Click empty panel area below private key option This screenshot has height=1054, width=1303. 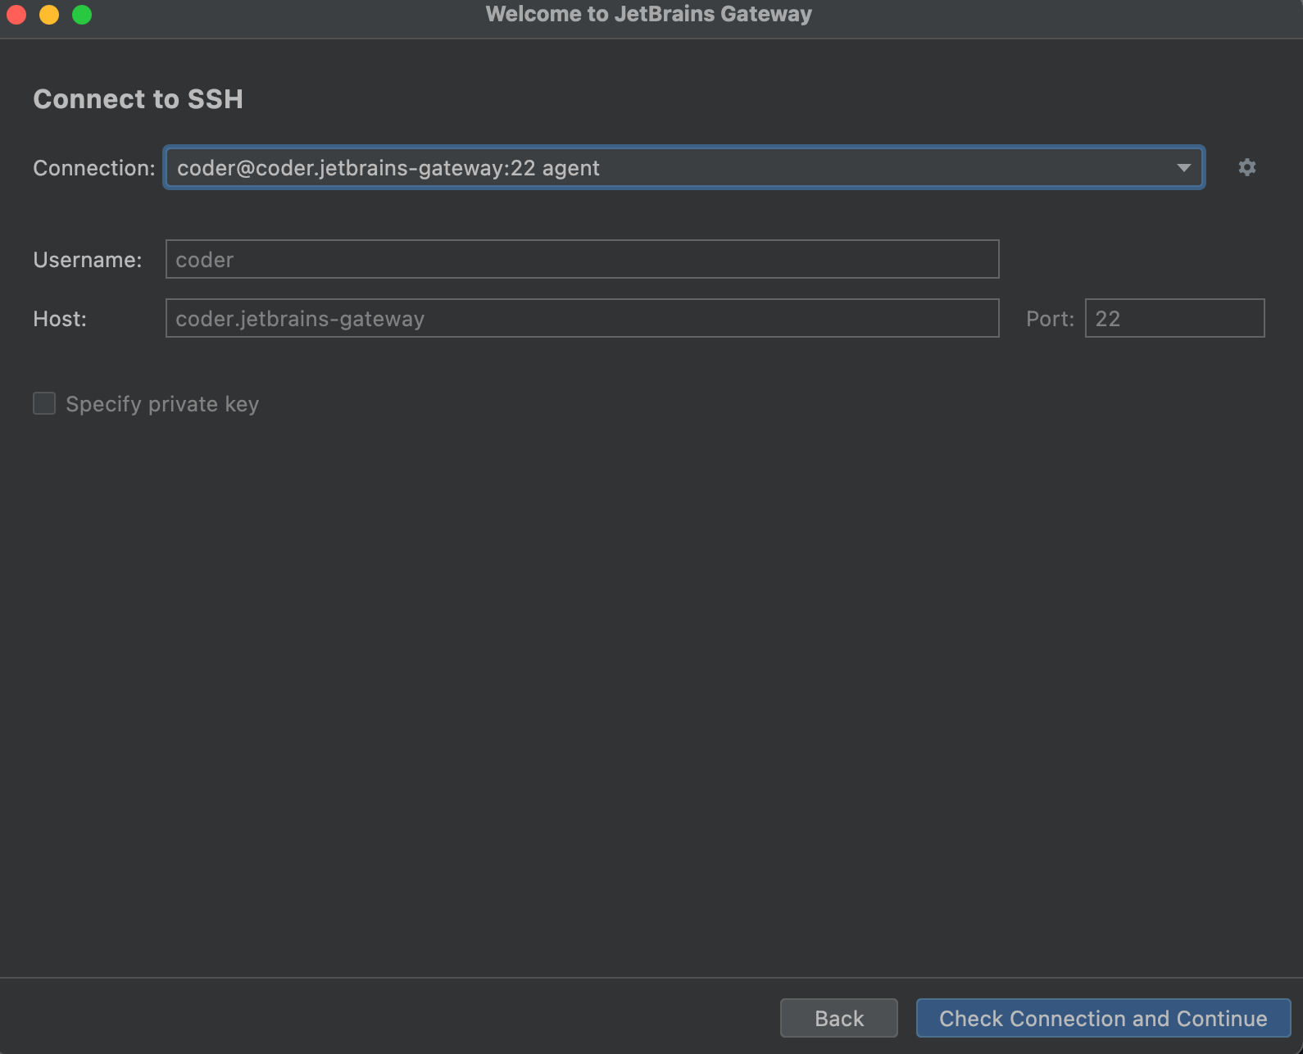coord(651,697)
